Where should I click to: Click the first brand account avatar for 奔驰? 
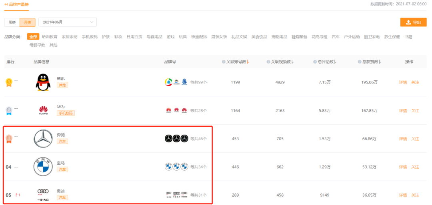168,139
